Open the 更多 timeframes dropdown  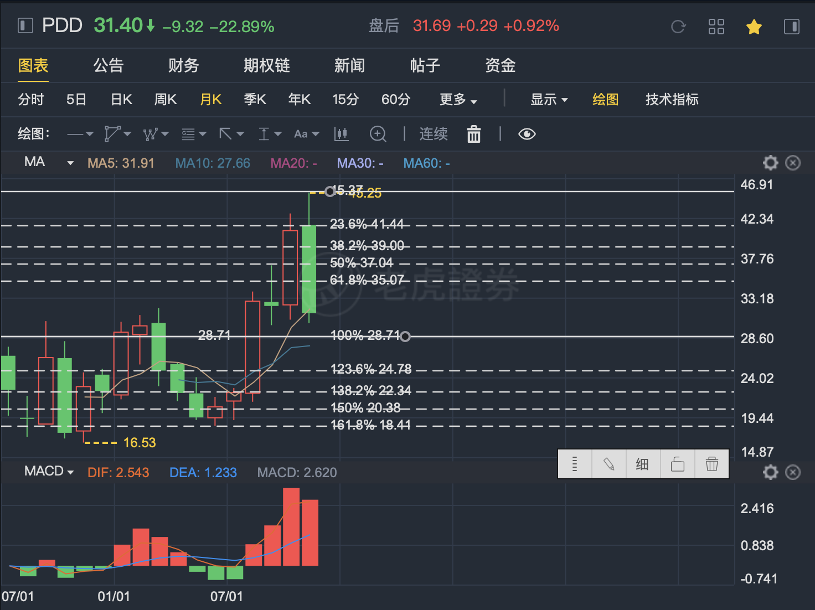[458, 100]
